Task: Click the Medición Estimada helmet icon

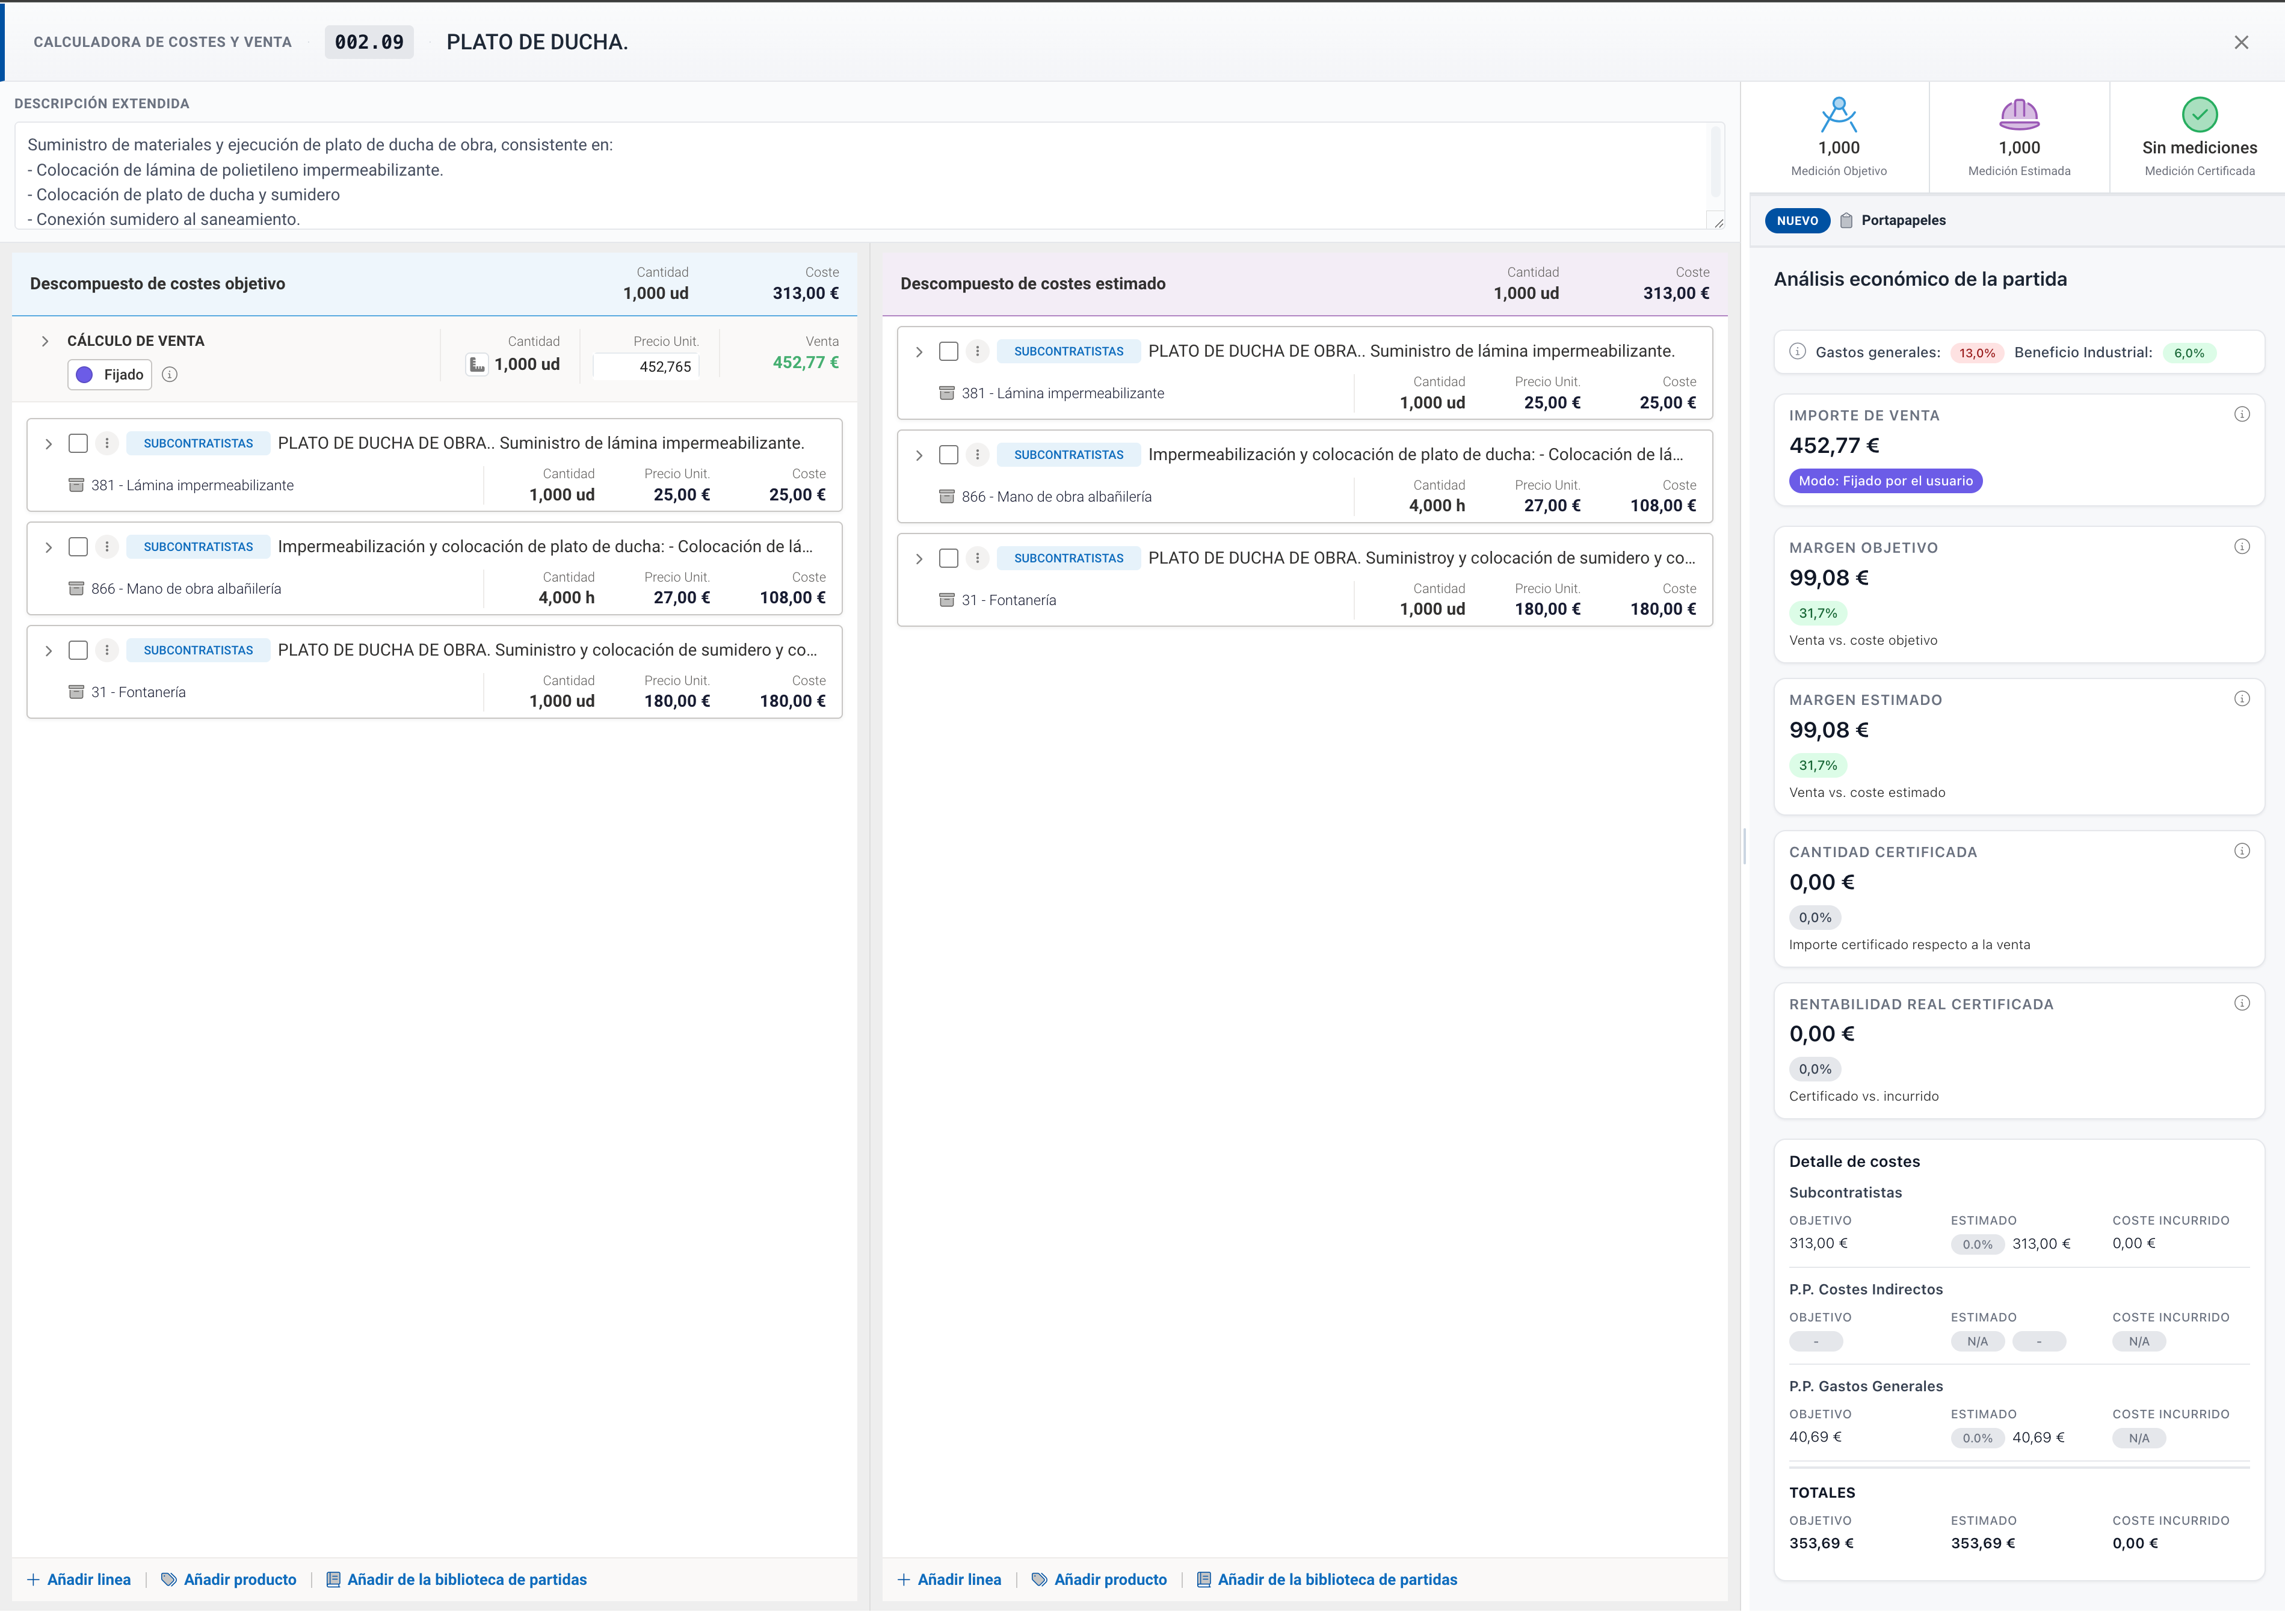Action: 2018,115
